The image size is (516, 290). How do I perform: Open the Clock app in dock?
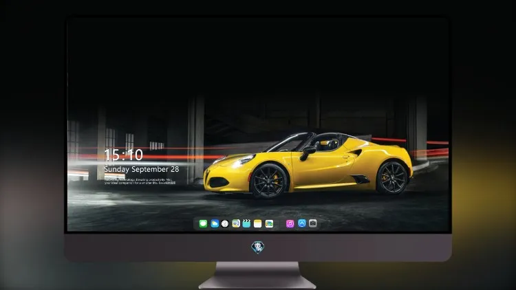tap(225, 224)
